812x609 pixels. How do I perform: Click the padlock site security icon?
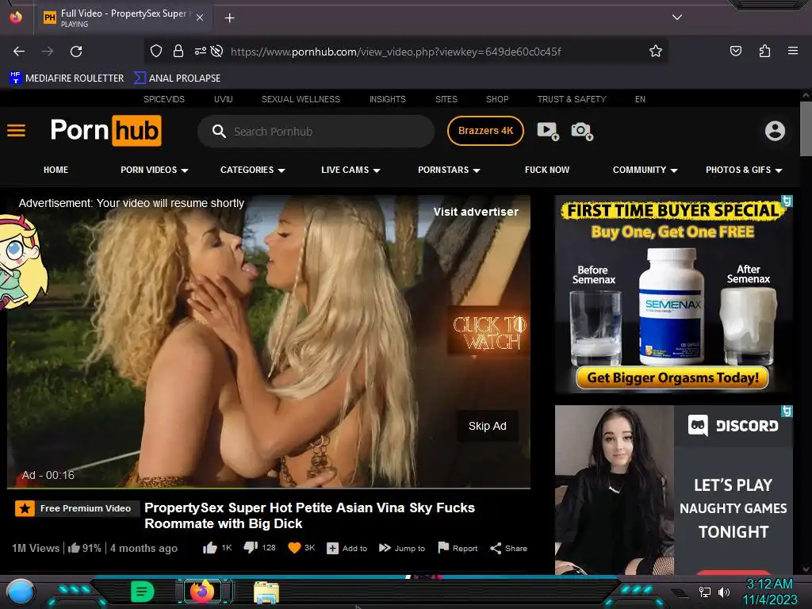tap(178, 51)
